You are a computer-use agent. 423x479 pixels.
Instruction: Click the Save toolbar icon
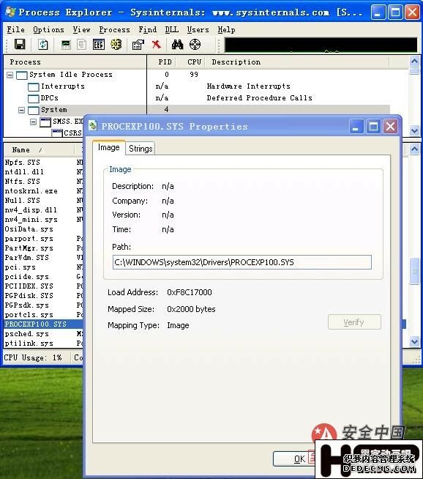[20, 45]
